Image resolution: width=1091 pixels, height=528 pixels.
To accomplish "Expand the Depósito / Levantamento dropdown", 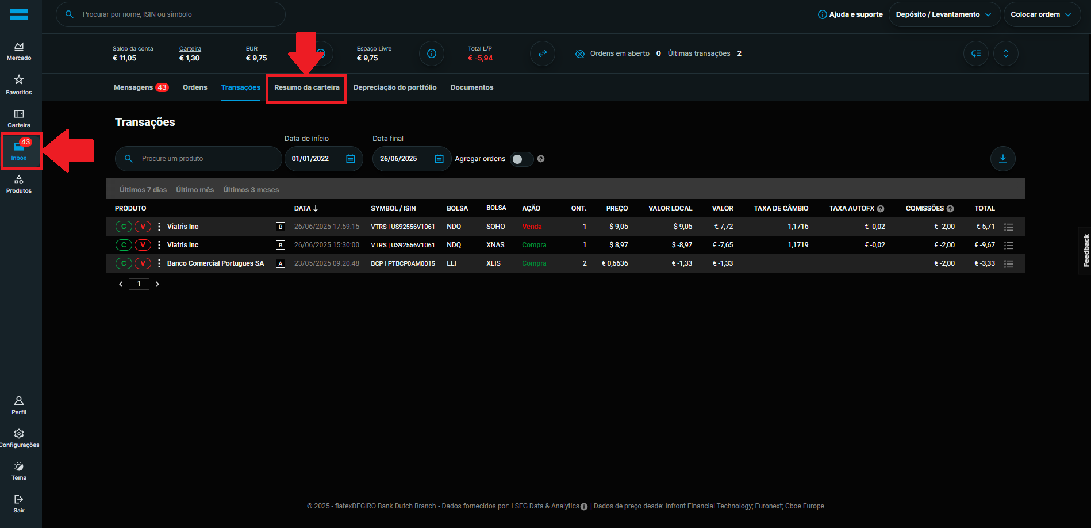I will tap(944, 14).
